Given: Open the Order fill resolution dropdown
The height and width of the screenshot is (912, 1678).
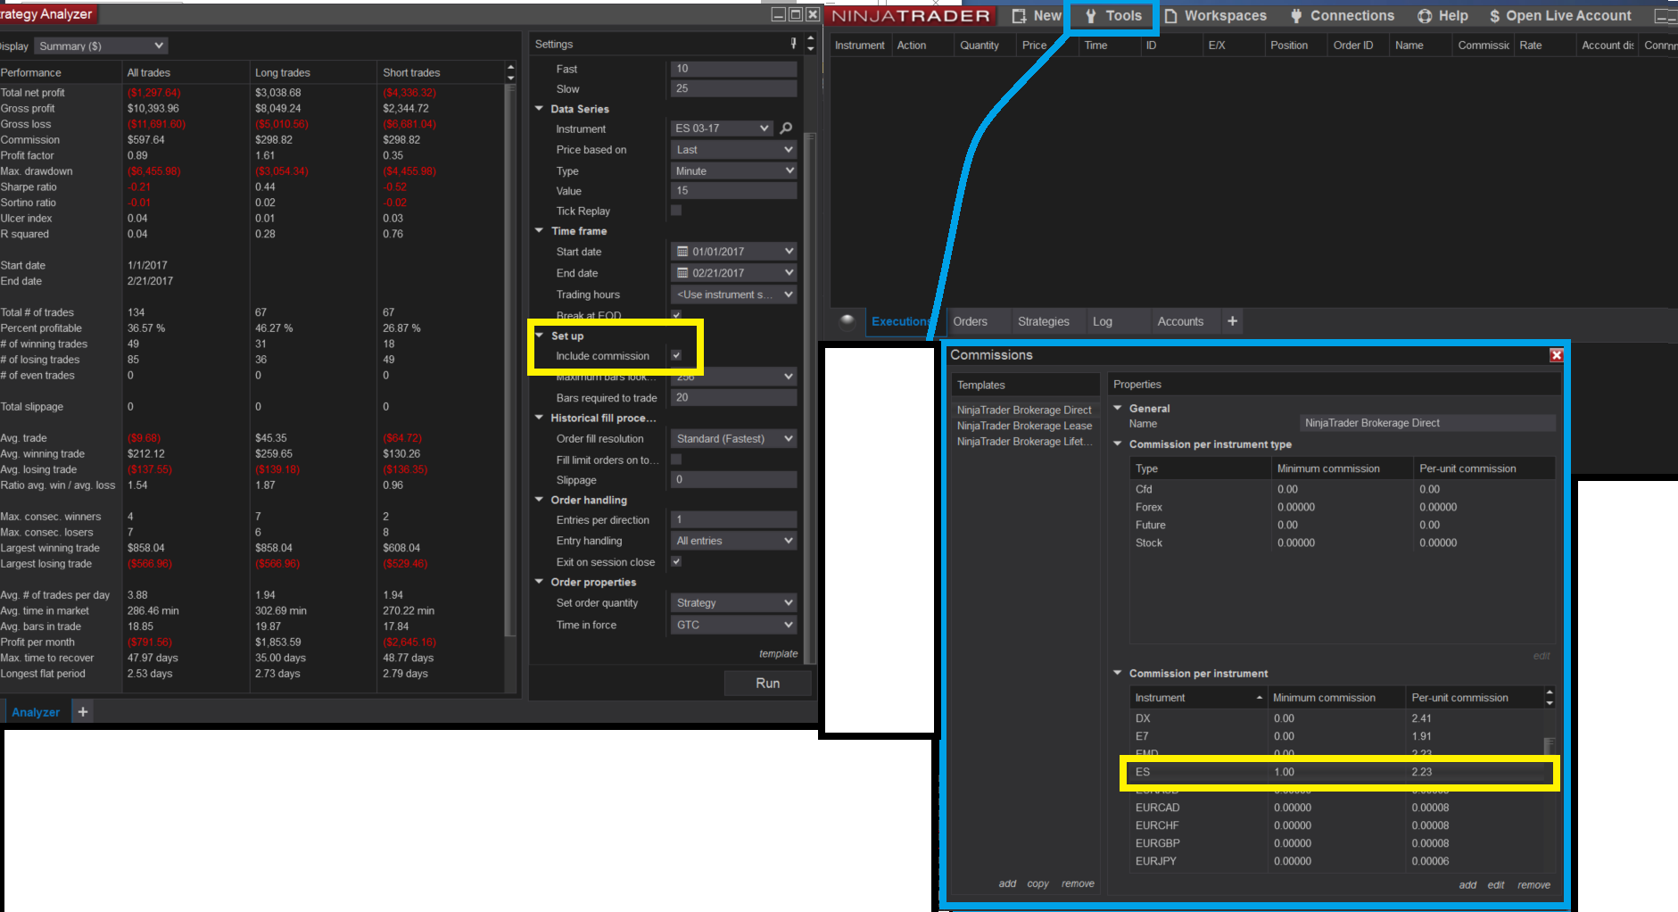Looking at the screenshot, I should coord(733,438).
